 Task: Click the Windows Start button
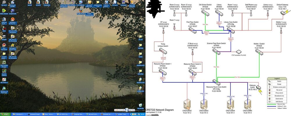pos(5,114)
